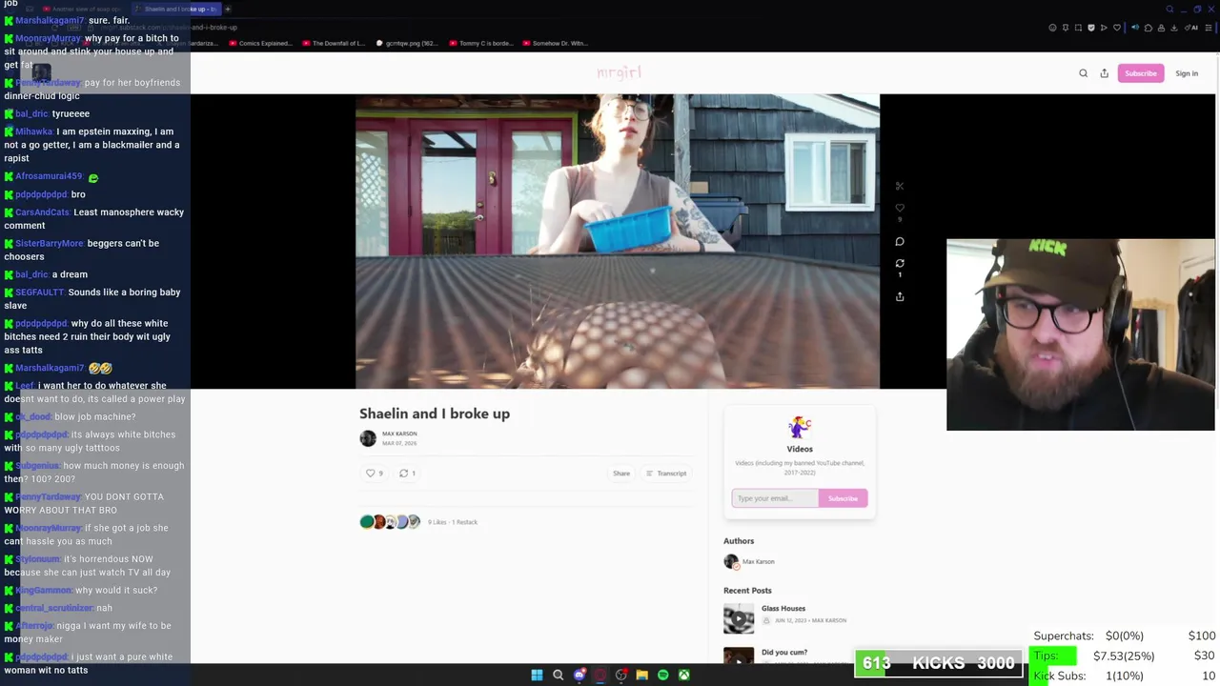Click Windows Start button on taskbar

pyautogui.click(x=537, y=675)
